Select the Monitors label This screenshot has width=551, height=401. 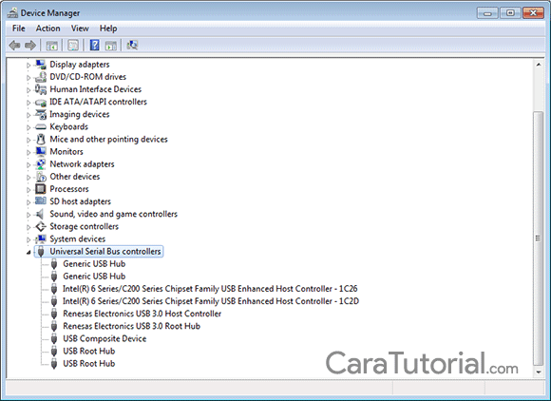[66, 152]
